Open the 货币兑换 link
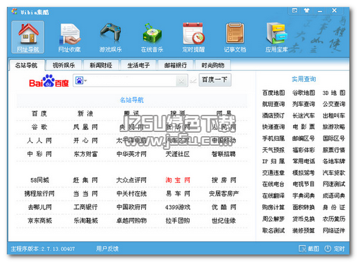The image size is (357, 262). [303, 219]
